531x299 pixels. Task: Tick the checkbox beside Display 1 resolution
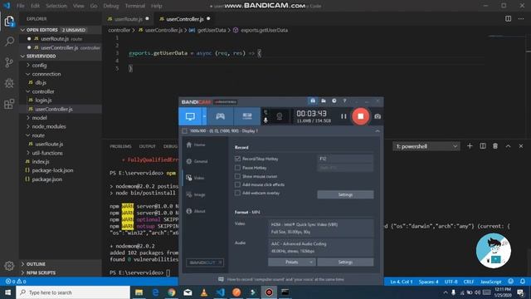pyautogui.click(x=184, y=131)
